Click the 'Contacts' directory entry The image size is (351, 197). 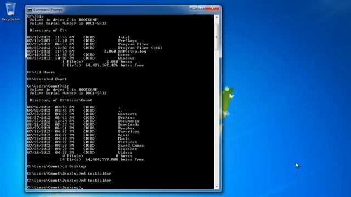coord(127,114)
